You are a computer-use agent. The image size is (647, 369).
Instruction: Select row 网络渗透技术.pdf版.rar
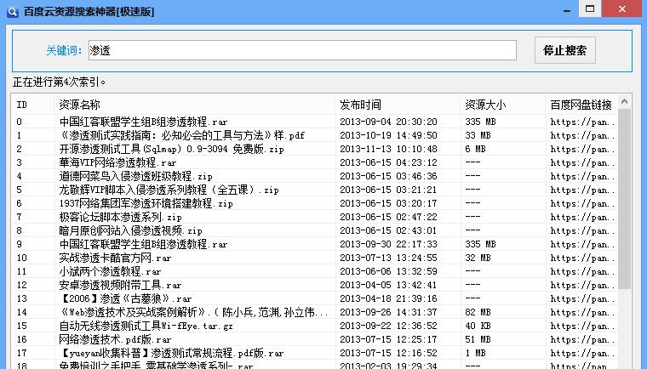[x=315, y=339]
